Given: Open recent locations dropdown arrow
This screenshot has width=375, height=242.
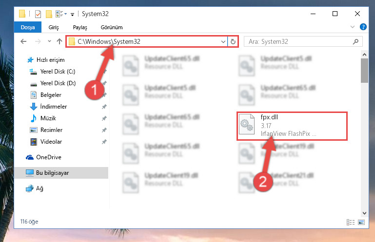Looking at the screenshot, I should pyautogui.click(x=49, y=41).
